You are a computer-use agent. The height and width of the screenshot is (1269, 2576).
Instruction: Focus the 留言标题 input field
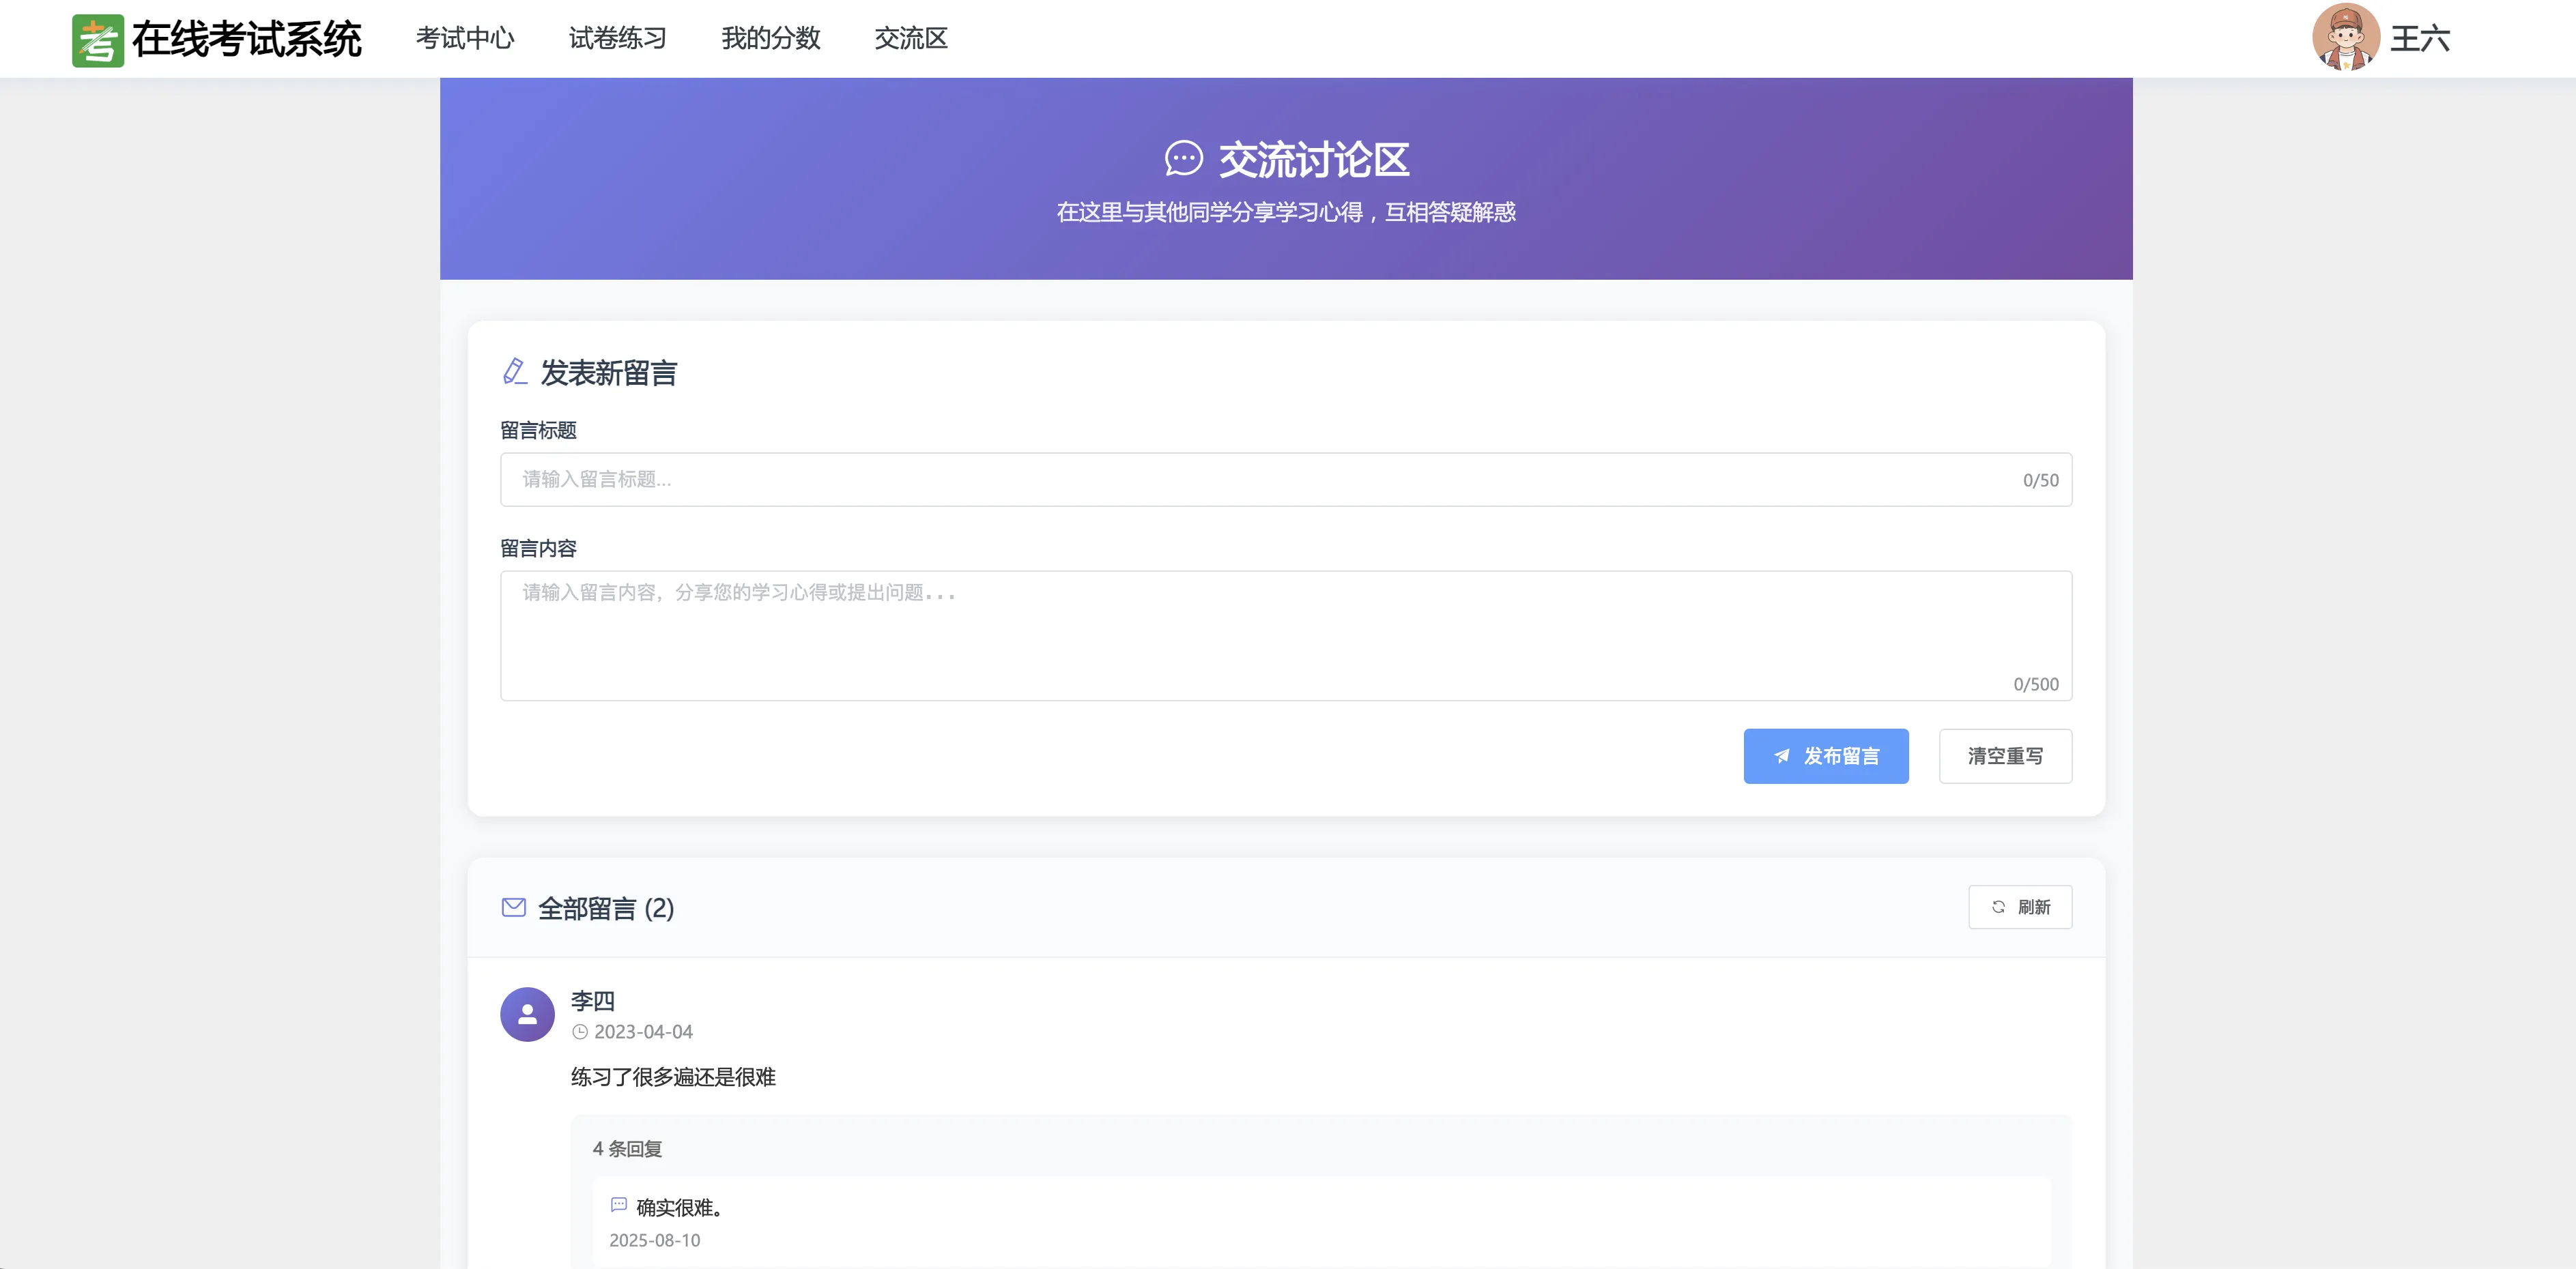(1260, 480)
